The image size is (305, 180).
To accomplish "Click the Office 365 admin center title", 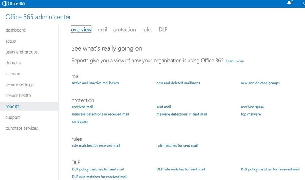I will click(x=39, y=17).
